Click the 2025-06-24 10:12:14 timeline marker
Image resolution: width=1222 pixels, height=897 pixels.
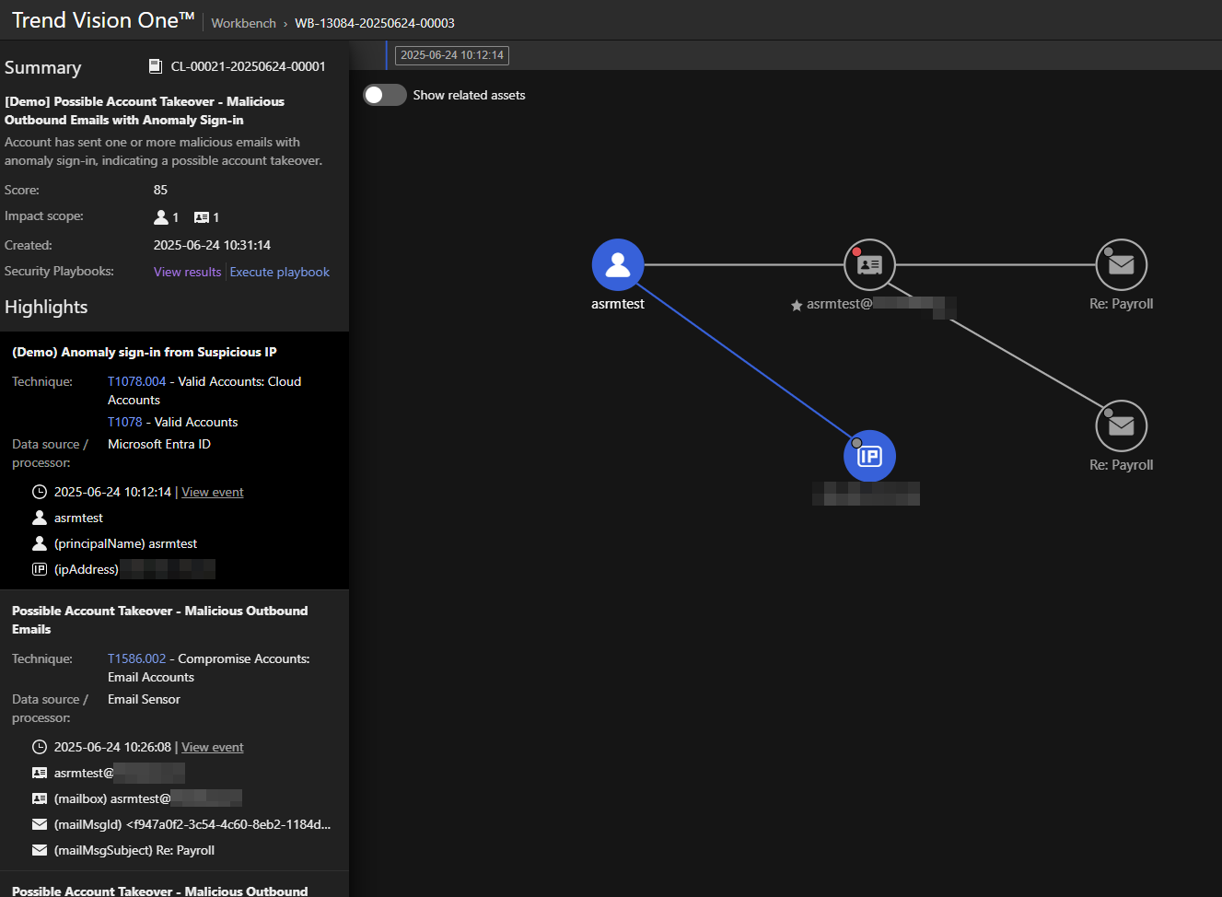pos(451,55)
